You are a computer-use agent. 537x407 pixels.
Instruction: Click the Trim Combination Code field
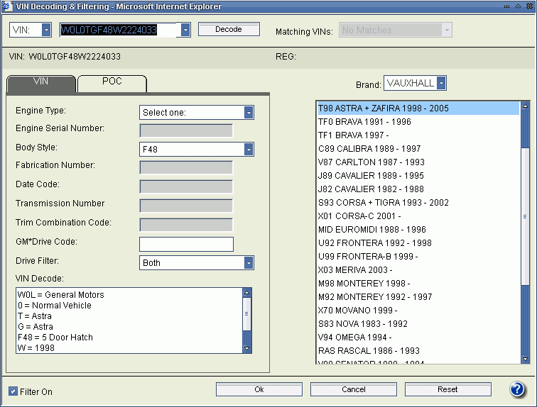(x=186, y=225)
